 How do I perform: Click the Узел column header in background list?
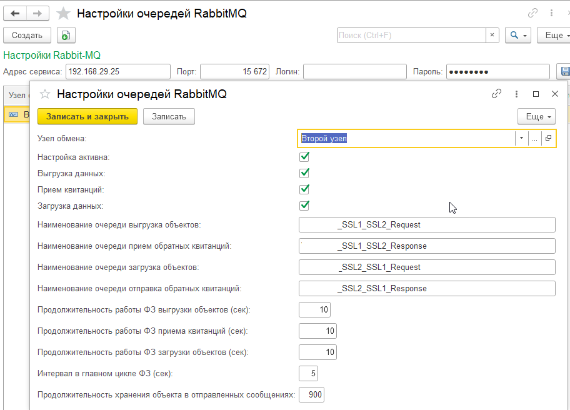pos(17,95)
